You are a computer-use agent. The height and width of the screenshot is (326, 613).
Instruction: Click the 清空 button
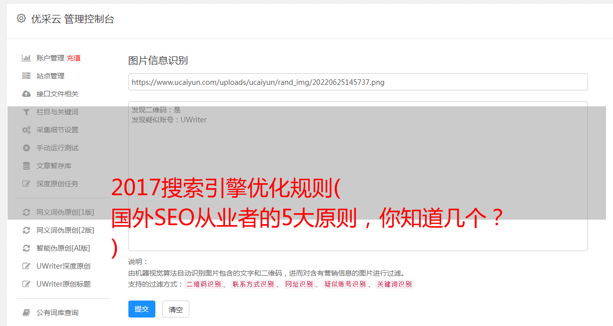click(x=176, y=309)
